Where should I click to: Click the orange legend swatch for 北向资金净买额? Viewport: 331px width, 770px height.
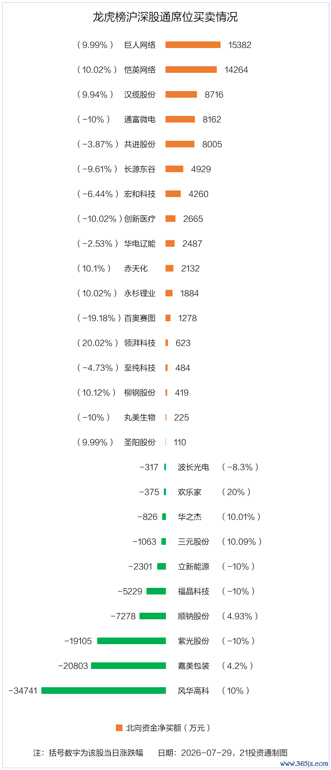point(119,728)
